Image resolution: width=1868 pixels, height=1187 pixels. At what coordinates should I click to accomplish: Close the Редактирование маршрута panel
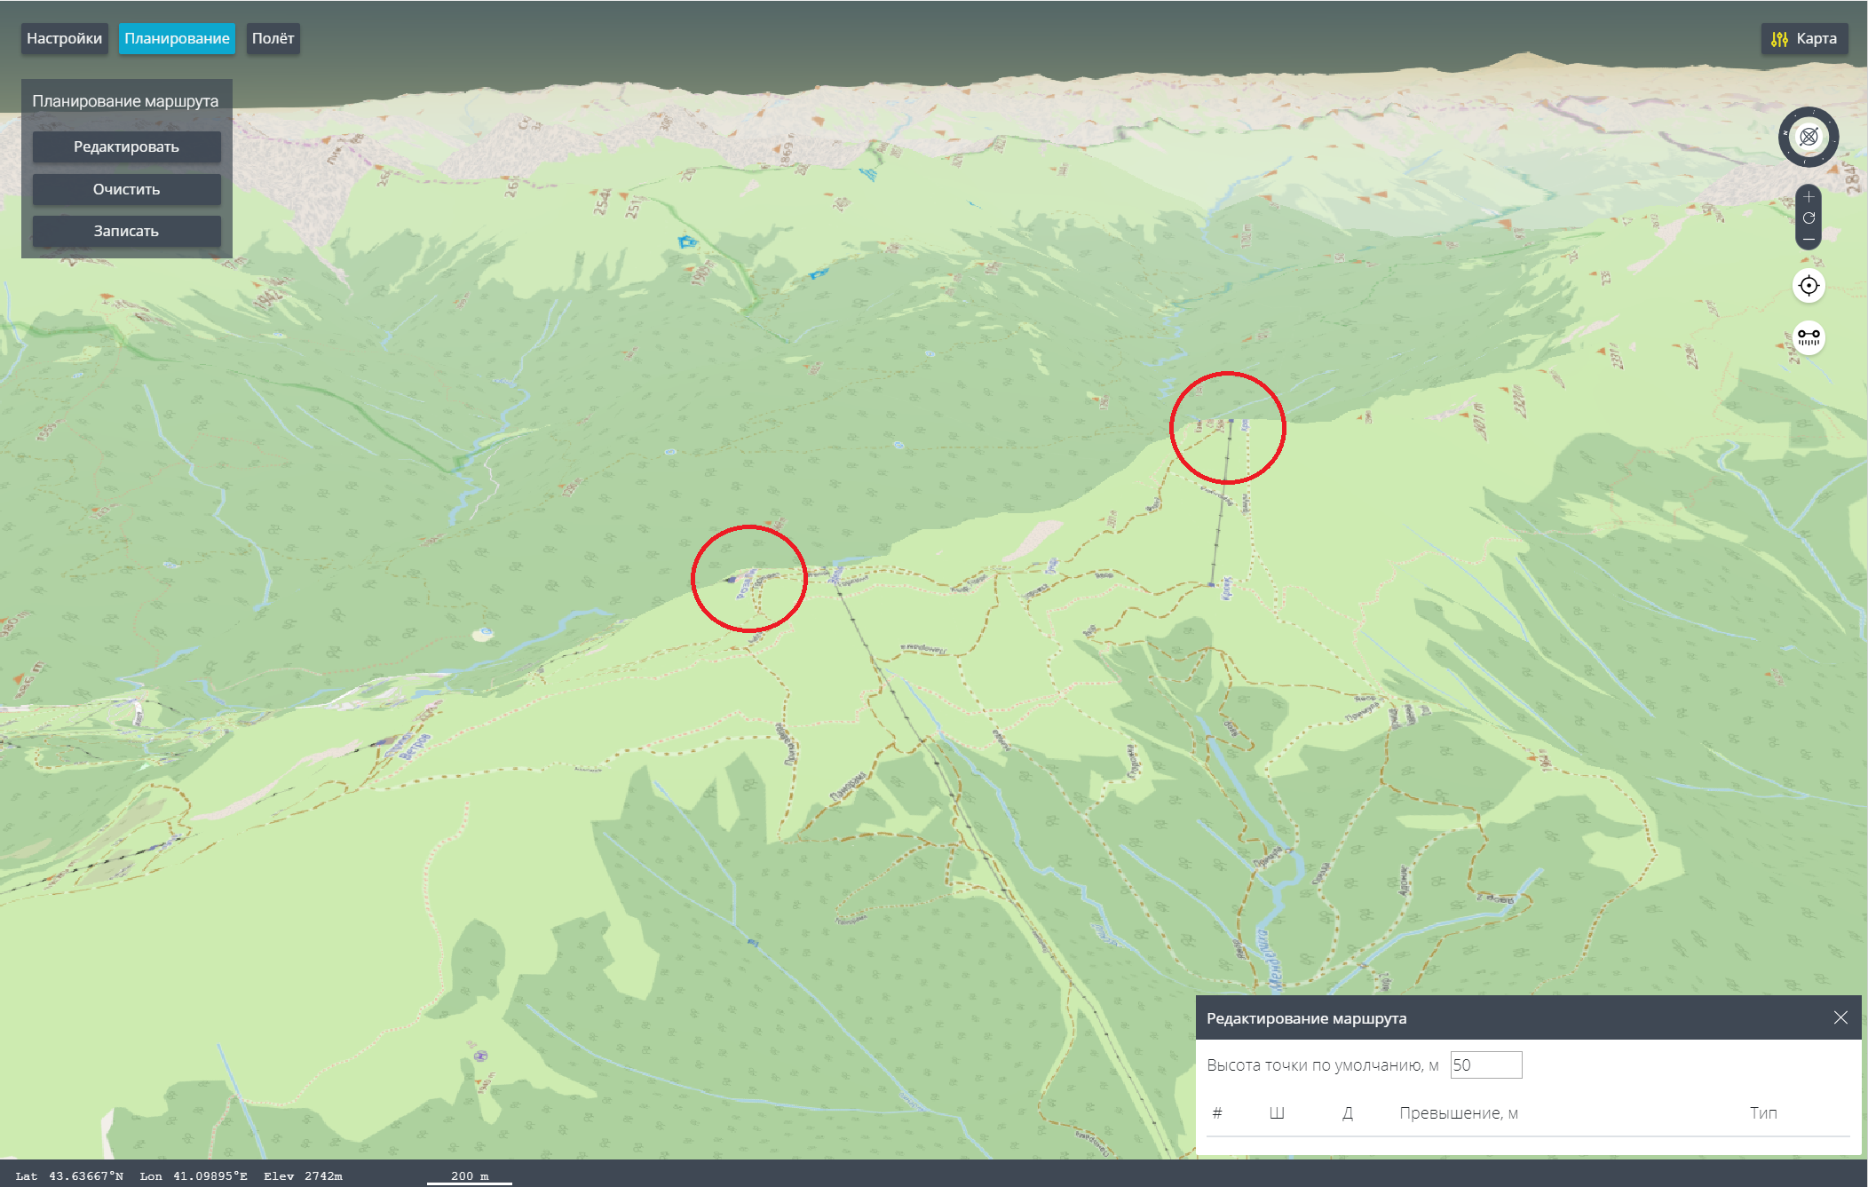(1840, 1017)
